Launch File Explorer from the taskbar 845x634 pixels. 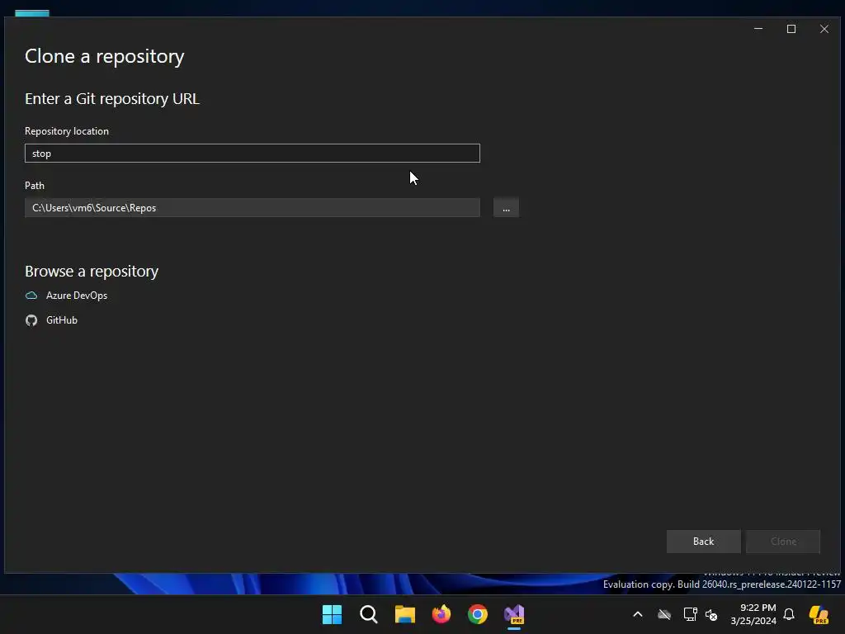click(405, 614)
